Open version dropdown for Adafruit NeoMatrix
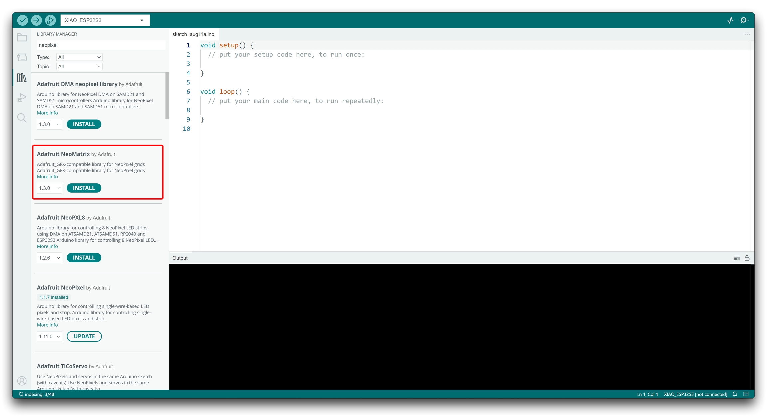This screenshot has width=767, height=417. point(49,188)
